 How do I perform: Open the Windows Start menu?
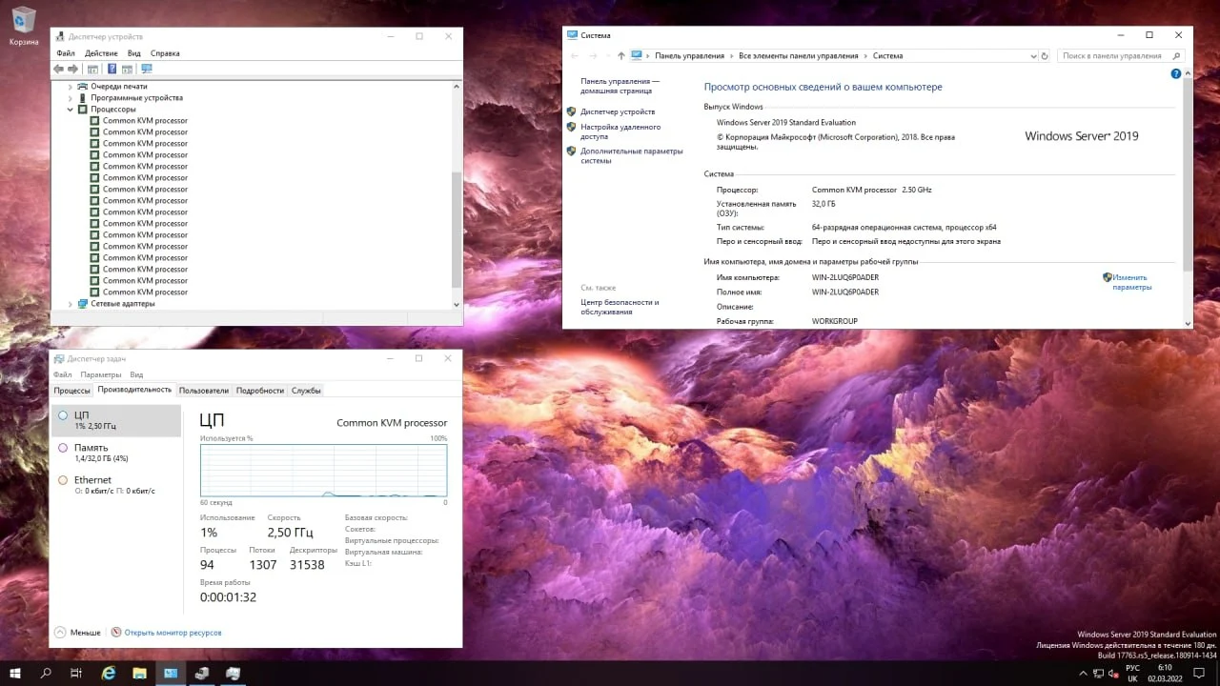(15, 673)
